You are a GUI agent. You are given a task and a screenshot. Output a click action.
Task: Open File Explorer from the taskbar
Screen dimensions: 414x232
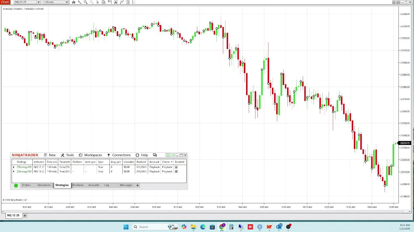point(193,227)
